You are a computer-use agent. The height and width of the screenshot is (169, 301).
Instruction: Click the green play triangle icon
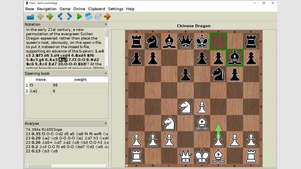[x=79, y=17]
